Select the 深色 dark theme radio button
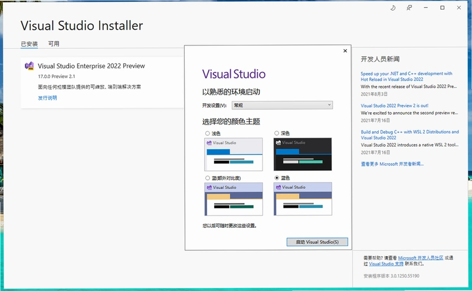Screen dimensions: 472x291 pos(277,133)
